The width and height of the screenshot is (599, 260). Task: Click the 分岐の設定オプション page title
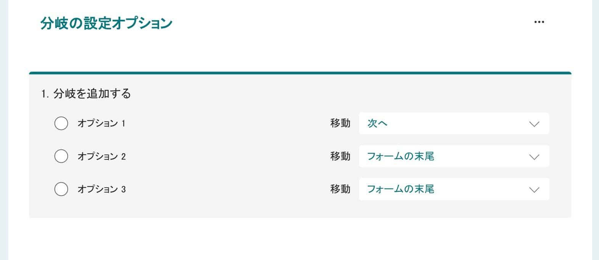pos(106,23)
